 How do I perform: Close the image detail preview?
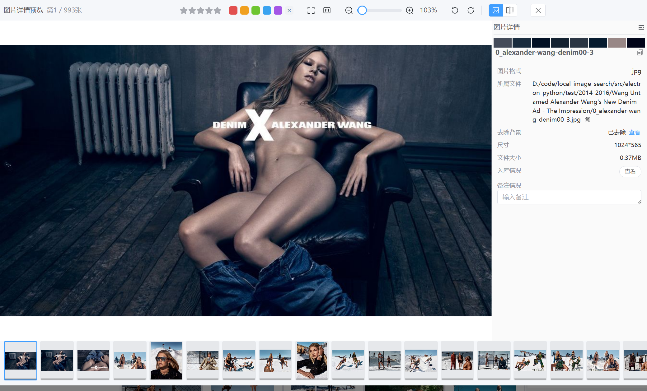tap(538, 10)
